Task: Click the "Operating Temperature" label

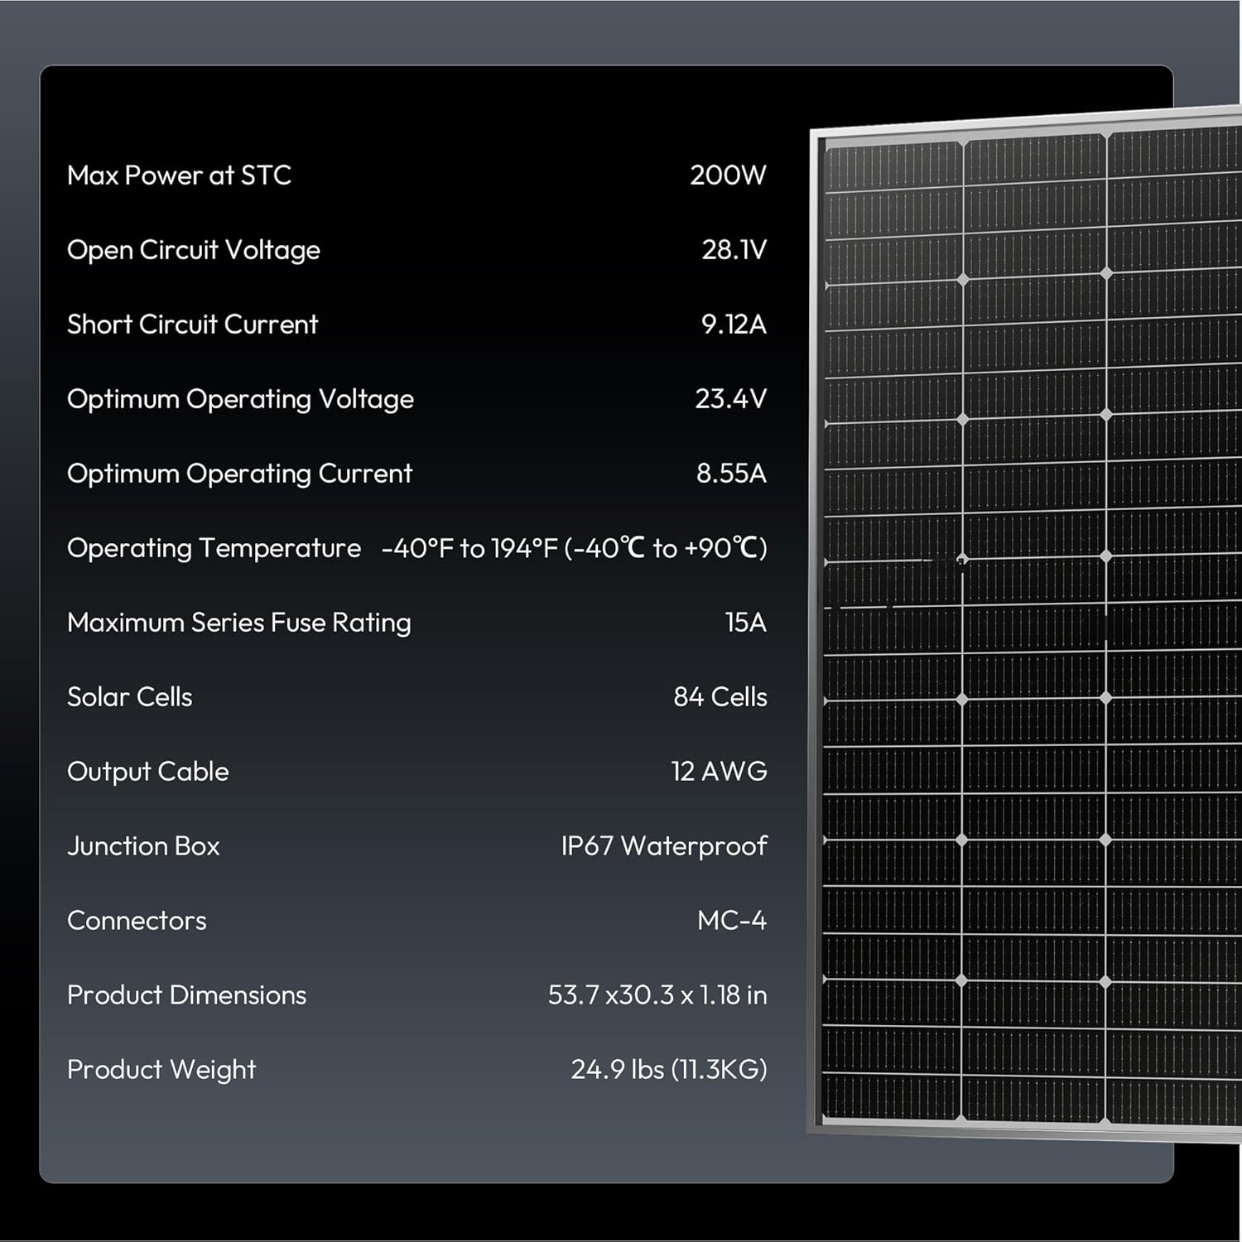Action: [x=214, y=548]
